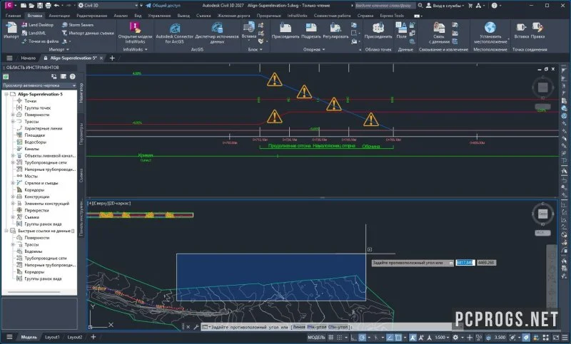
Task: Switch to the Annotate (Аннотации) ribbon tab
Action: pos(59,16)
